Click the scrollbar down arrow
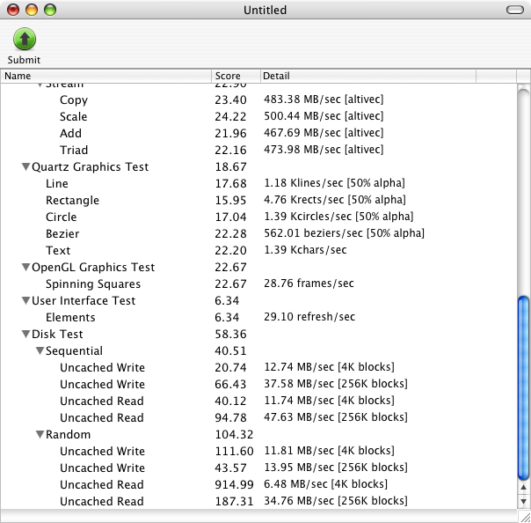The height and width of the screenshot is (523, 531). [x=523, y=501]
